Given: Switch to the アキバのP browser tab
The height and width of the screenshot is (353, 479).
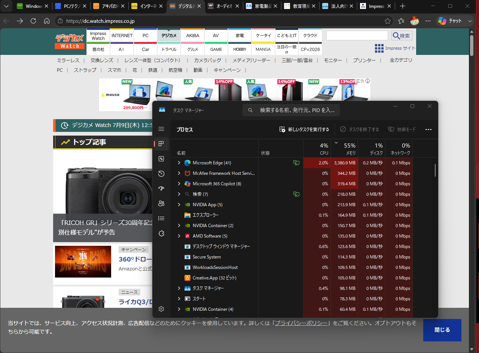Looking at the screenshot, I should point(108,6).
